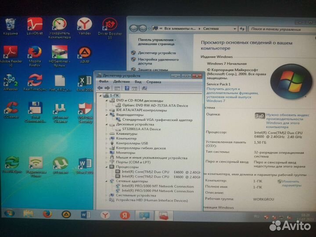Open the Driver Booster 10 desktop shortcut
This screenshot has height=237, width=316.
[110, 25]
